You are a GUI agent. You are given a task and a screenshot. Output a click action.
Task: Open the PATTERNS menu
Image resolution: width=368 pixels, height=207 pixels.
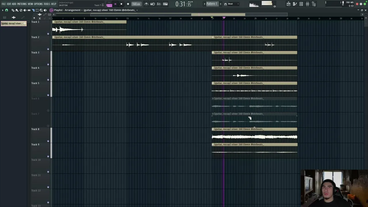[22, 4]
